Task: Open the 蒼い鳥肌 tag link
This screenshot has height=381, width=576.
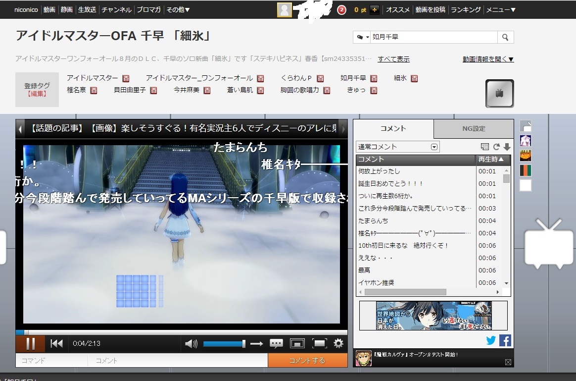Action: pos(240,90)
